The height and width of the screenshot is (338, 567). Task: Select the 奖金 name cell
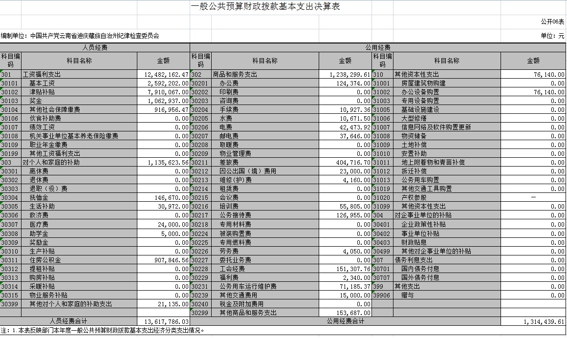(79, 101)
